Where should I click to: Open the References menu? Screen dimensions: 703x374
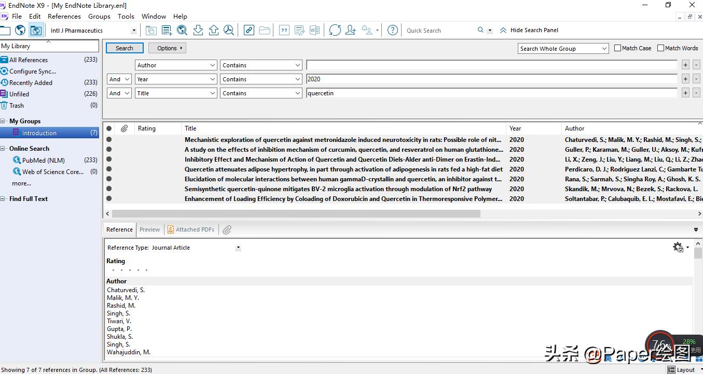point(64,16)
